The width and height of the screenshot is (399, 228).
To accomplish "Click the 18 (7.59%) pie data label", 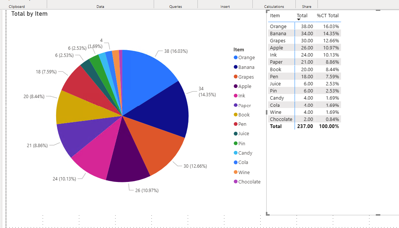I will [46, 72].
